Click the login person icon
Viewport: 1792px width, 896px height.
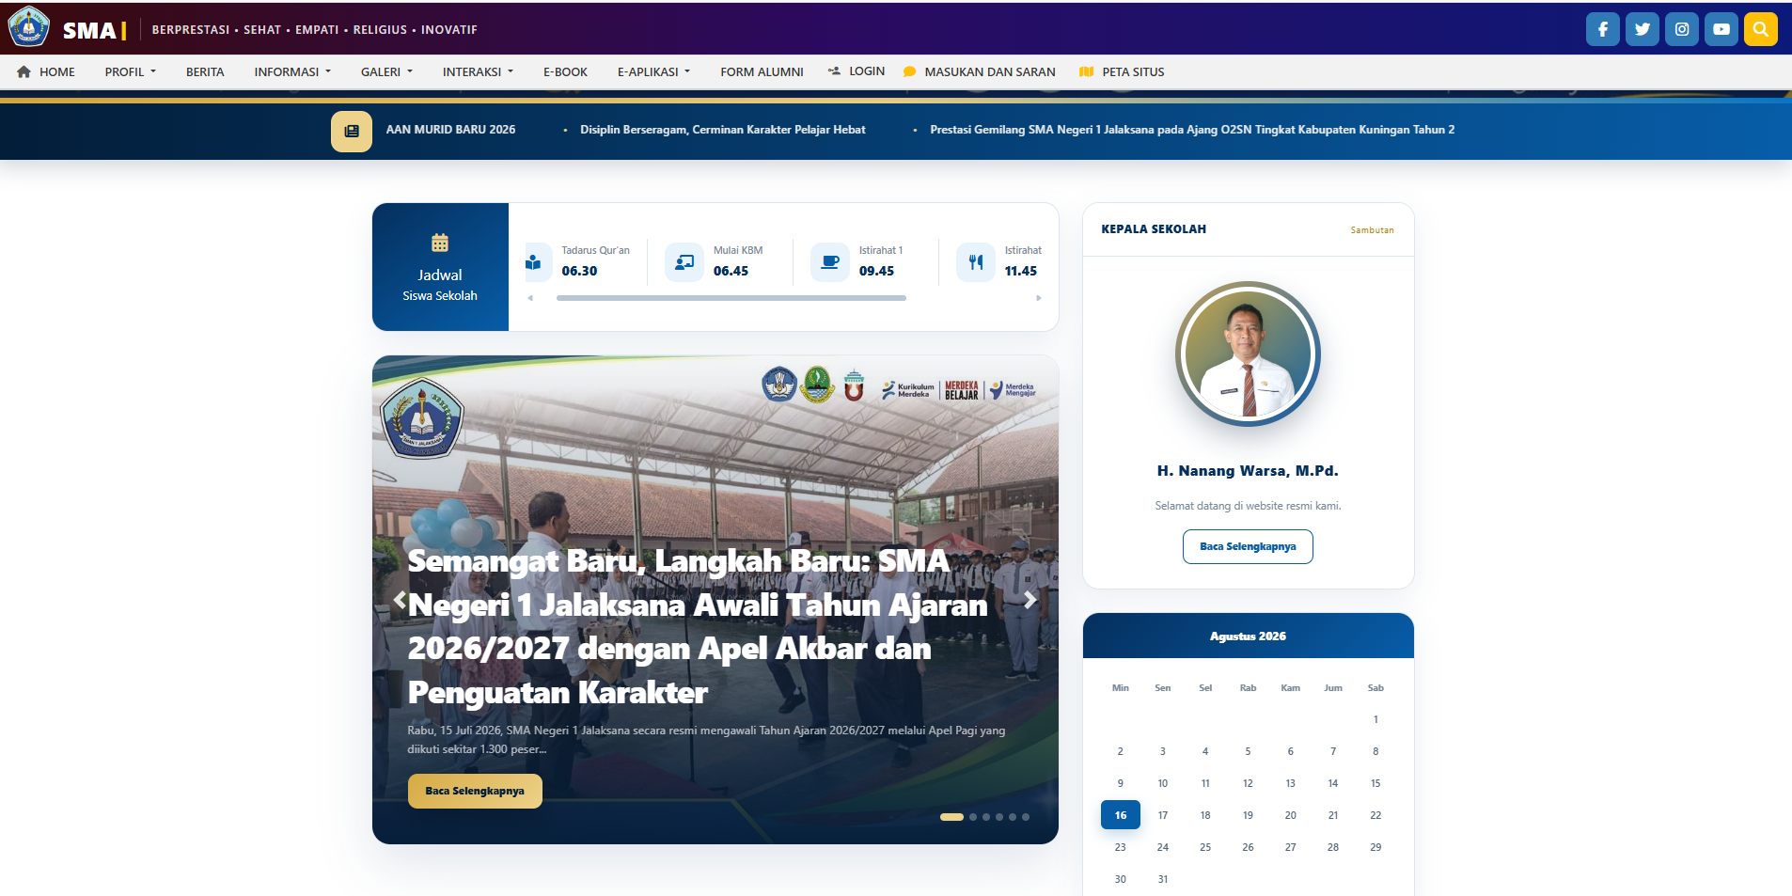834,71
